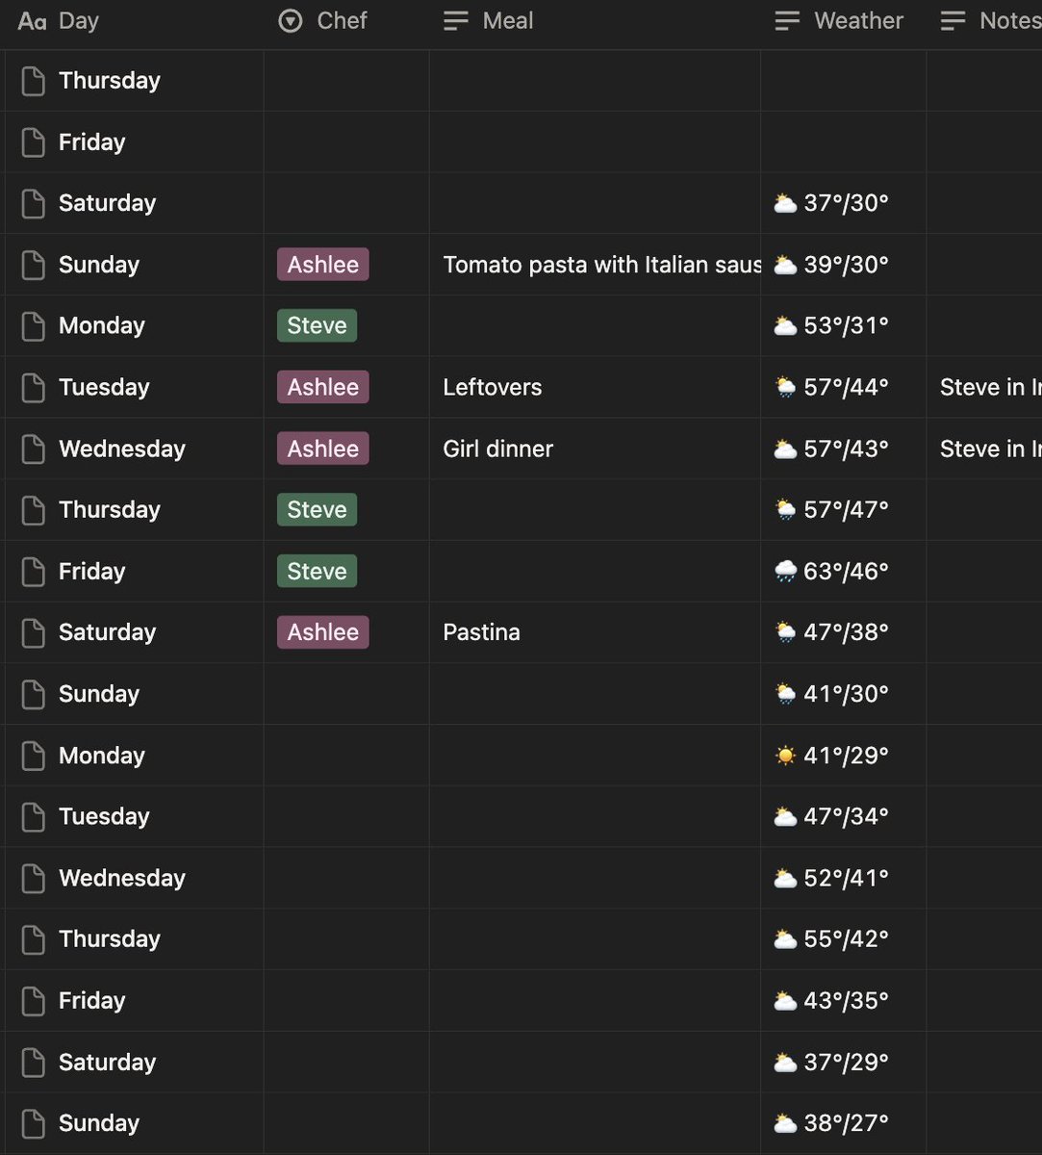Click the Aa icon on the Day column header
This screenshot has width=1042, height=1155.
tap(30, 20)
